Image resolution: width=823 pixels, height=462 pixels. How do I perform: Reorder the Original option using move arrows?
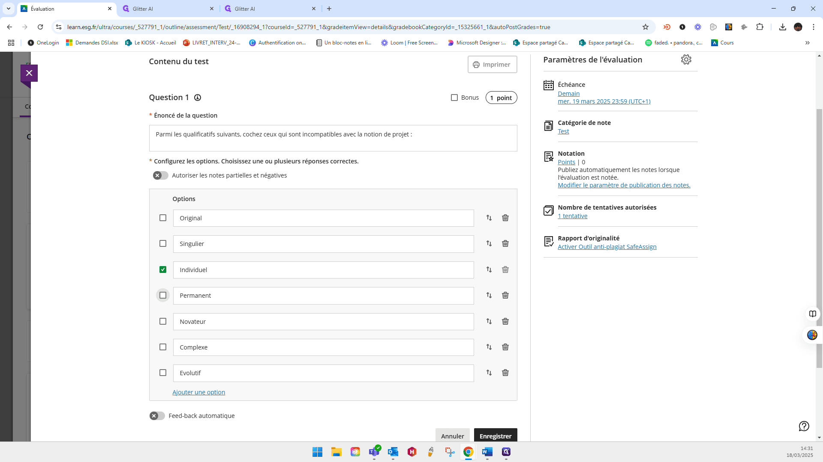[489, 218]
